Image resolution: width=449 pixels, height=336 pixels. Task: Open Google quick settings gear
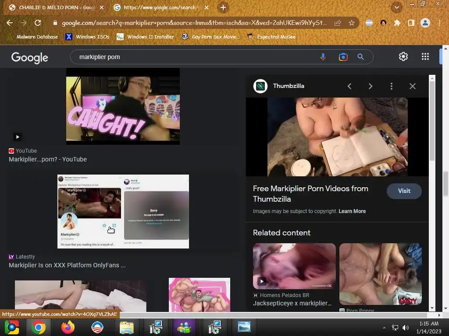403,56
